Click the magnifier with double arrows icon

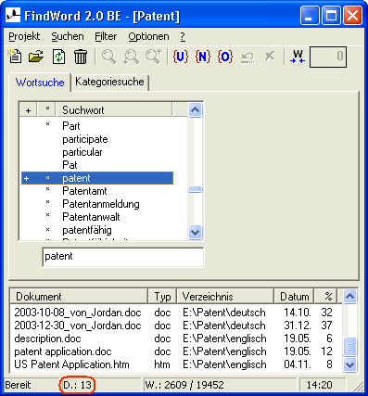pyautogui.click(x=131, y=57)
